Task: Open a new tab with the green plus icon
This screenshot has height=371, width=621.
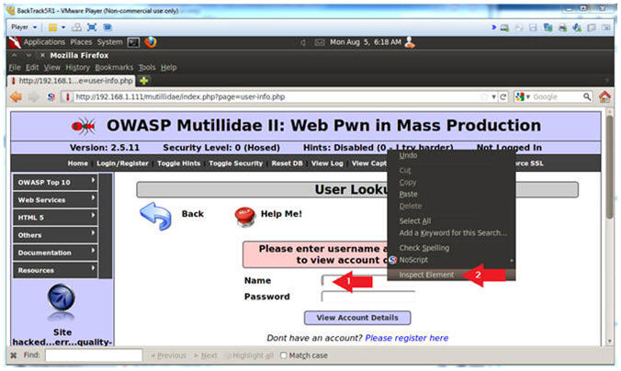Action: point(144,81)
